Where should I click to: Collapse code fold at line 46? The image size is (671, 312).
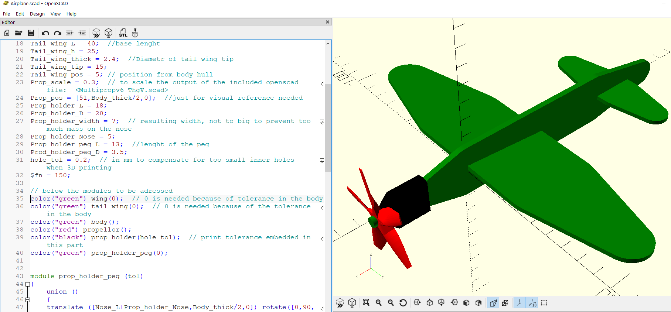pyautogui.click(x=27, y=299)
